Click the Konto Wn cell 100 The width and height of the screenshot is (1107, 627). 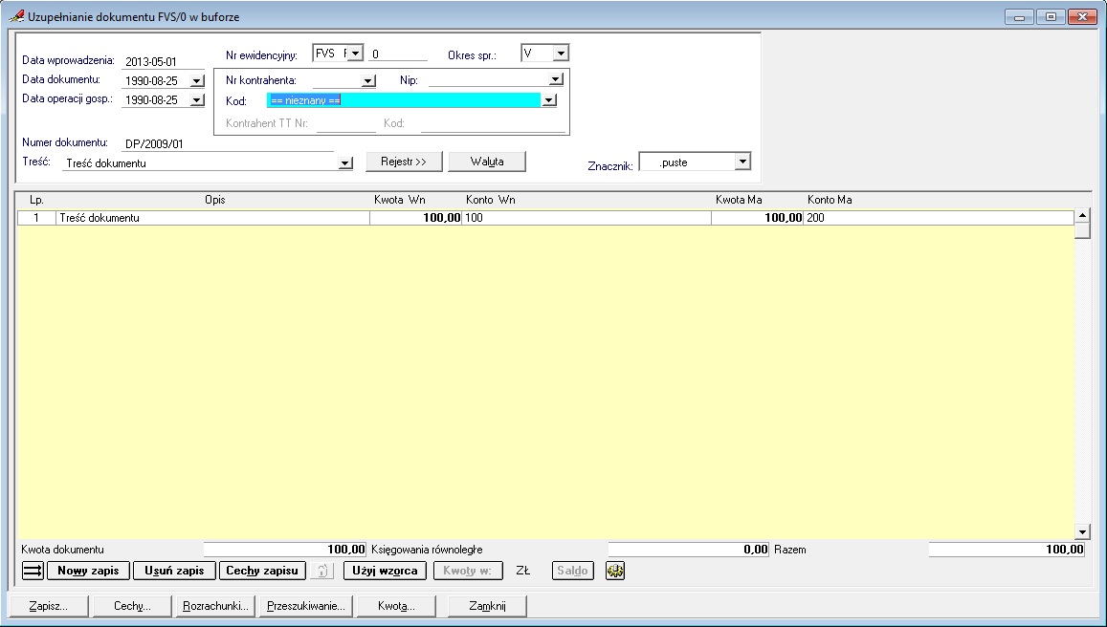click(587, 218)
